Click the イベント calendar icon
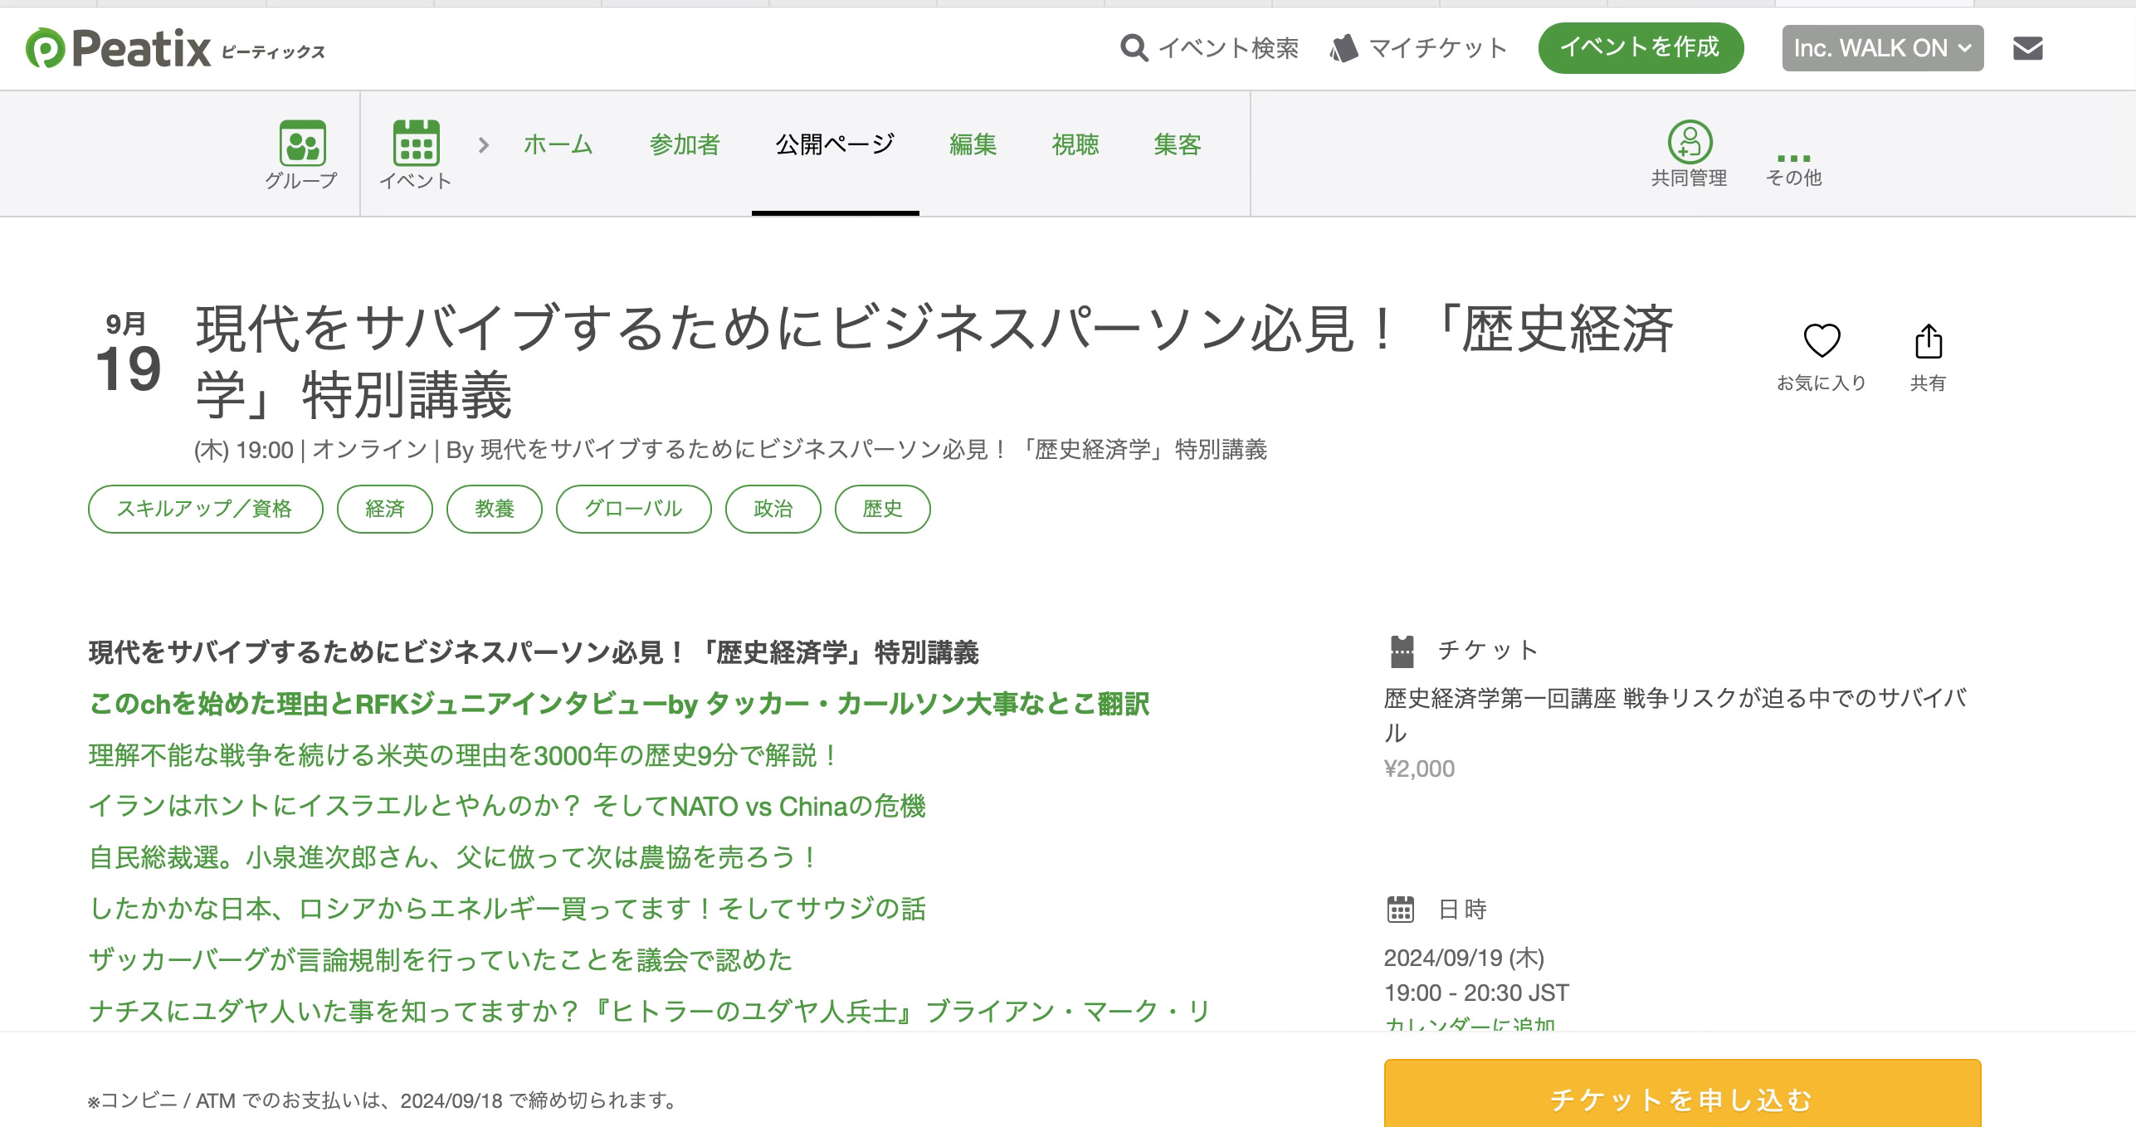The width and height of the screenshot is (2136, 1127). [x=416, y=144]
